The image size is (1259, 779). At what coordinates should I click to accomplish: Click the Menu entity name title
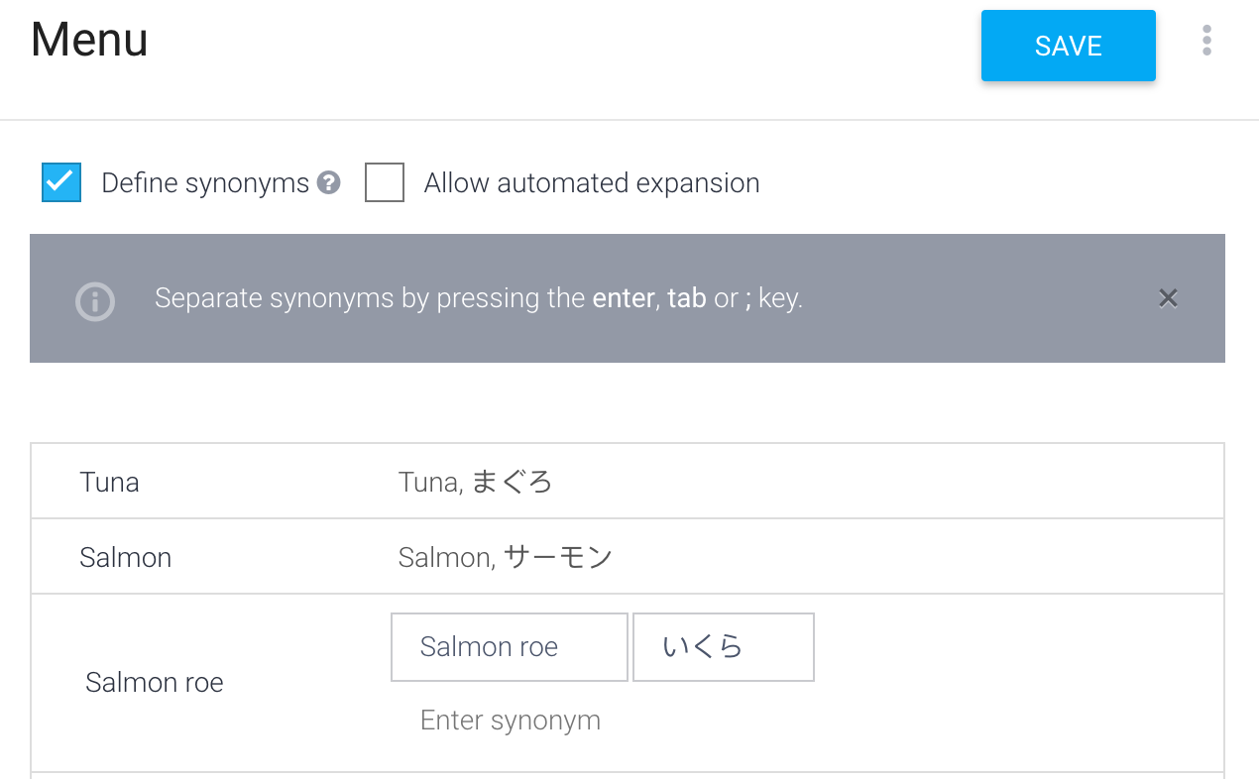(89, 41)
